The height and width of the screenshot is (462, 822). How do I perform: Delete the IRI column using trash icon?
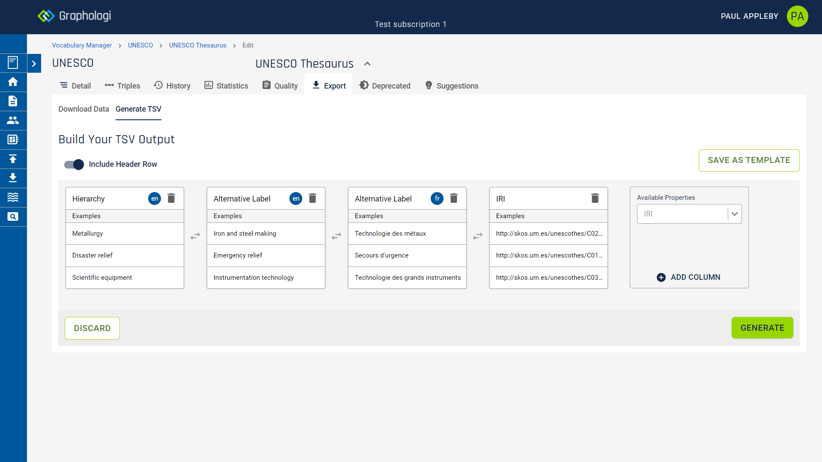coord(595,198)
